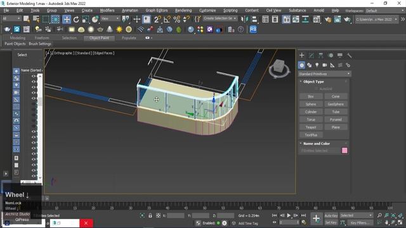Toggle Isolate Selection in status bar
The image size is (406, 228).
[142, 215]
